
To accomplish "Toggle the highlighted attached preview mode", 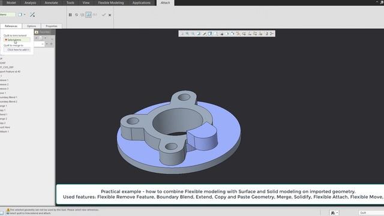I will 88,14.
